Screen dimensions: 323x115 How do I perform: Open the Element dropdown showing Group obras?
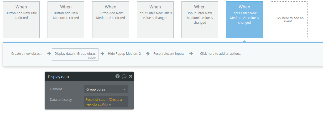pos(106,89)
